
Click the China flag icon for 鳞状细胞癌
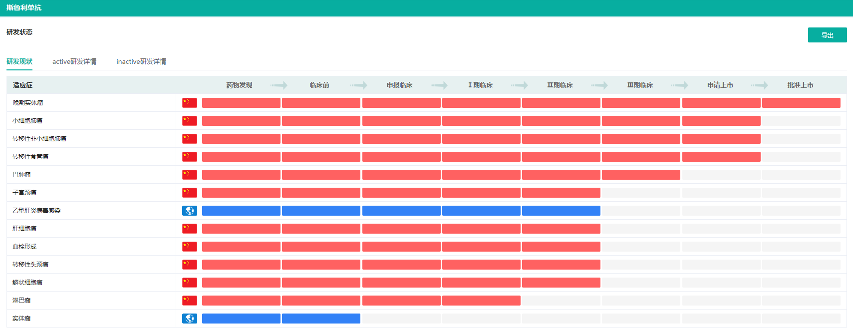[x=189, y=283]
